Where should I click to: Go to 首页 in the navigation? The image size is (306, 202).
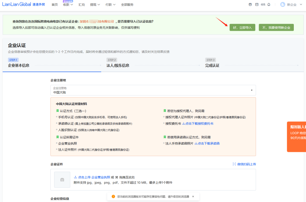(x=55, y=5)
